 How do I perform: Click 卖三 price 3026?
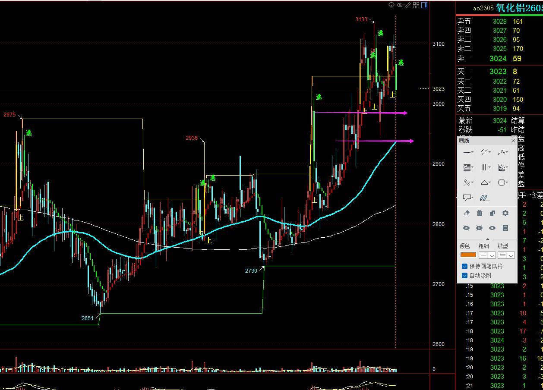pyautogui.click(x=500, y=39)
